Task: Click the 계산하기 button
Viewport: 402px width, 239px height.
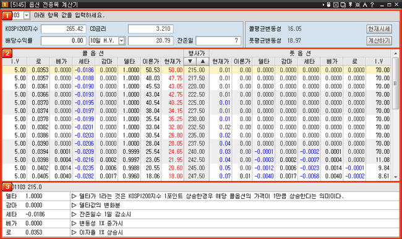Action: (379, 41)
